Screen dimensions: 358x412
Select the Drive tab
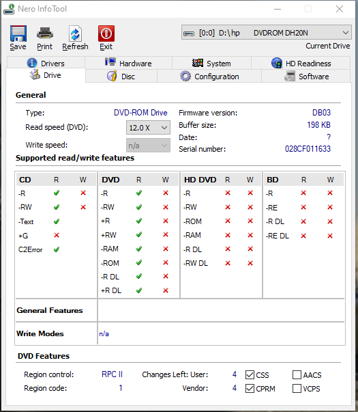click(46, 75)
